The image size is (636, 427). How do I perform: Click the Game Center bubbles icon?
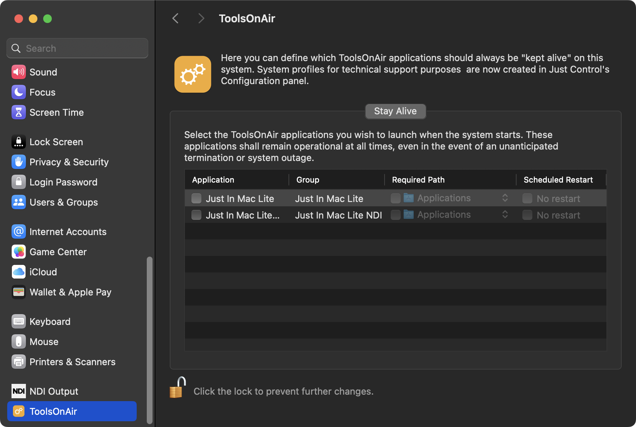click(19, 252)
